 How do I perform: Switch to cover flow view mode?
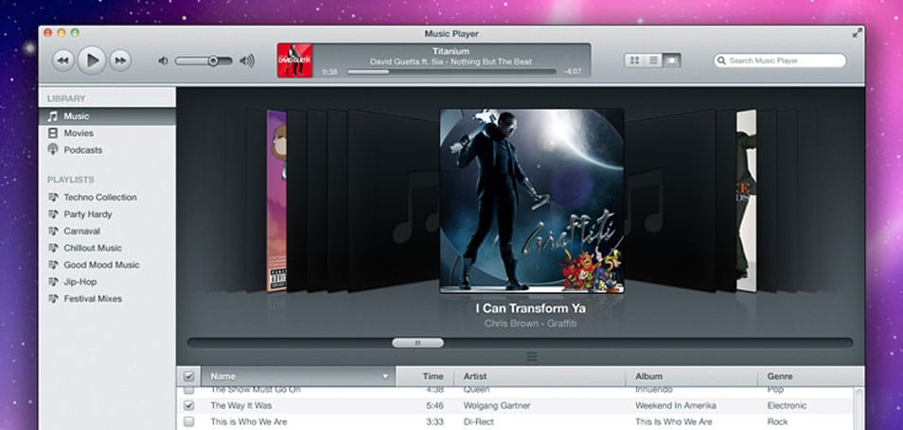coord(671,60)
